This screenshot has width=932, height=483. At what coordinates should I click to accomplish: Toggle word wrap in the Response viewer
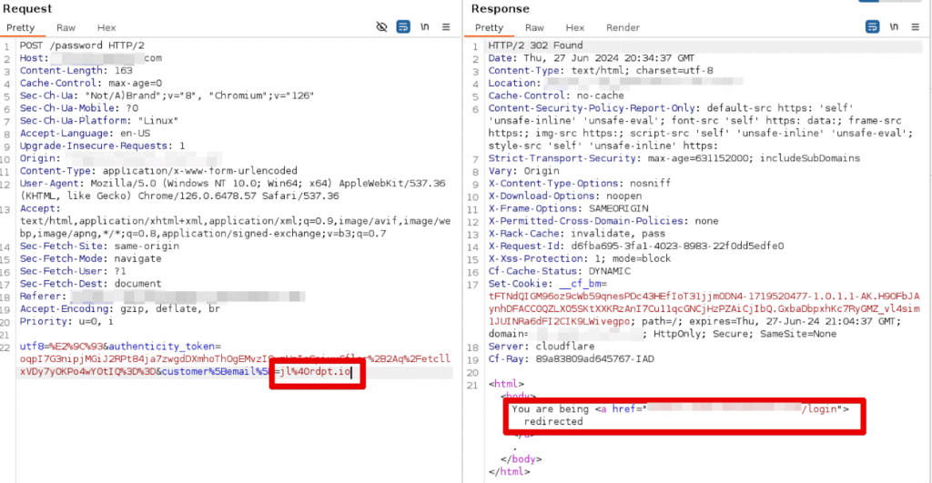coord(872,27)
